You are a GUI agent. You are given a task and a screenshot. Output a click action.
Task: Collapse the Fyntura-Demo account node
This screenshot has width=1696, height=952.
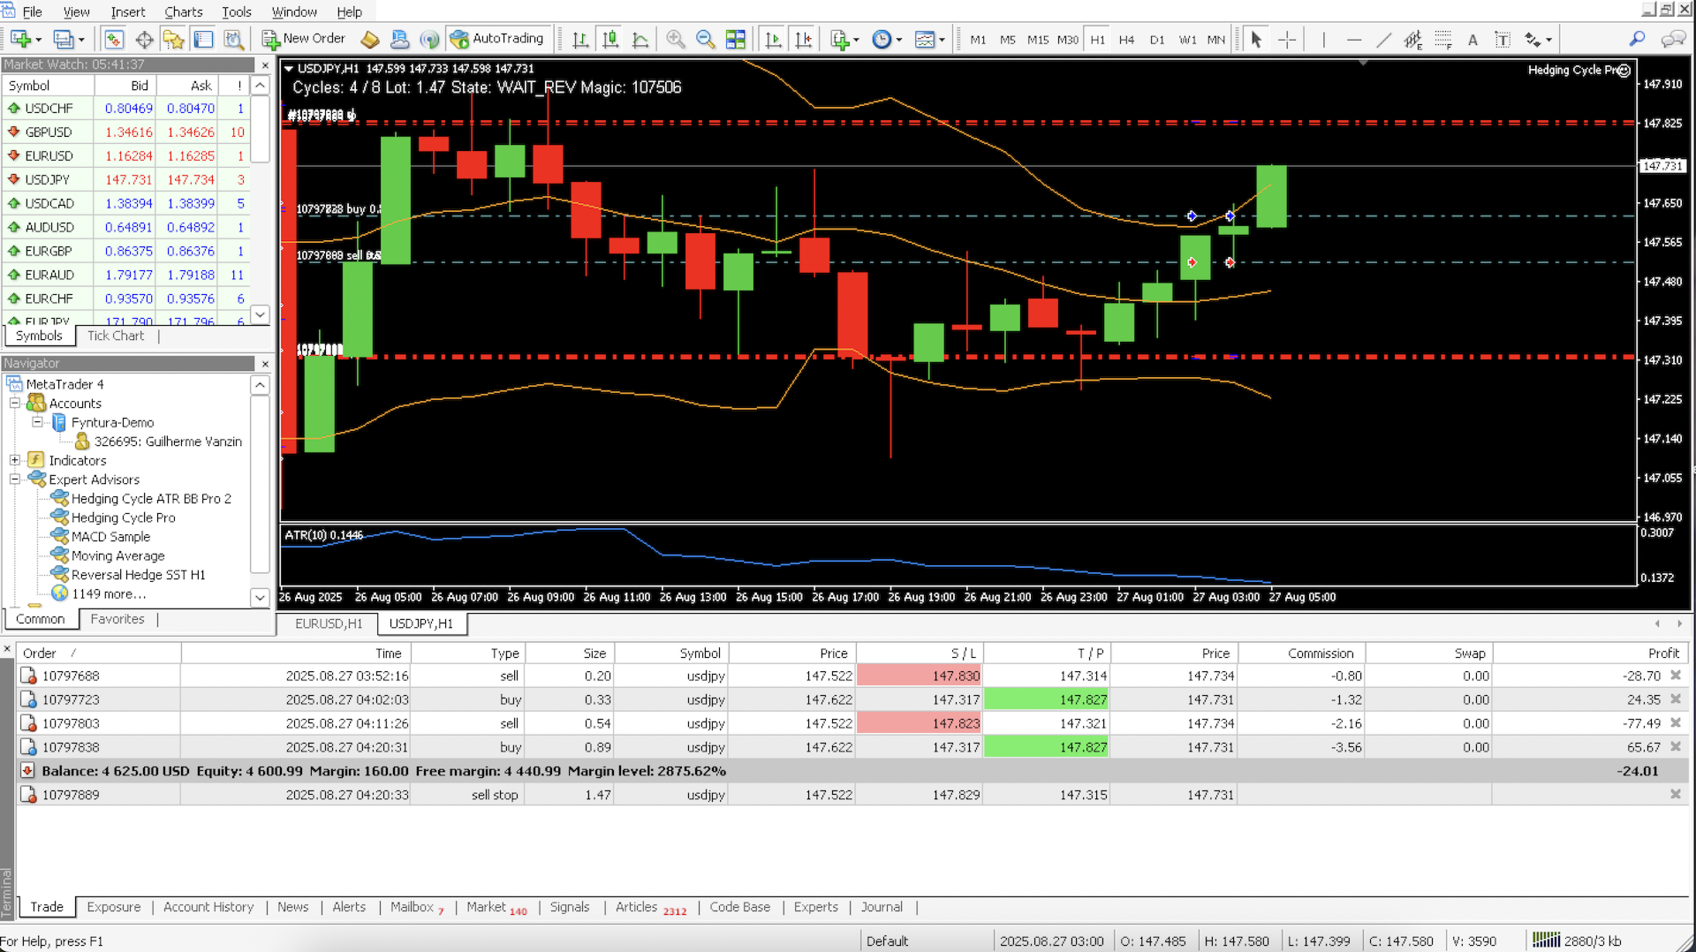click(x=37, y=423)
